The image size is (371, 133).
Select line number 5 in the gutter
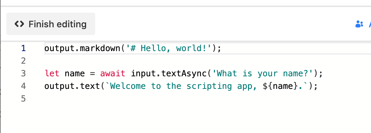coord(23,99)
